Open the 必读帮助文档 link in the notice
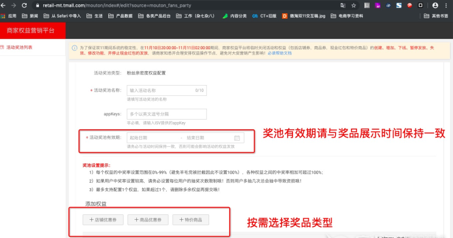This screenshot has width=453, height=238. tap(280, 53)
